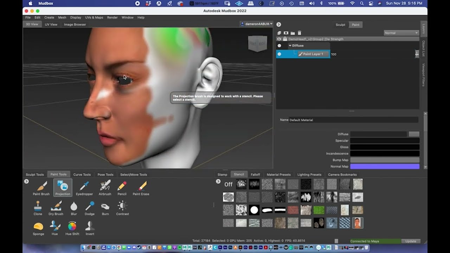Switch to the Falloff tab
Viewport: 450px width, 253px height.
pos(255,175)
